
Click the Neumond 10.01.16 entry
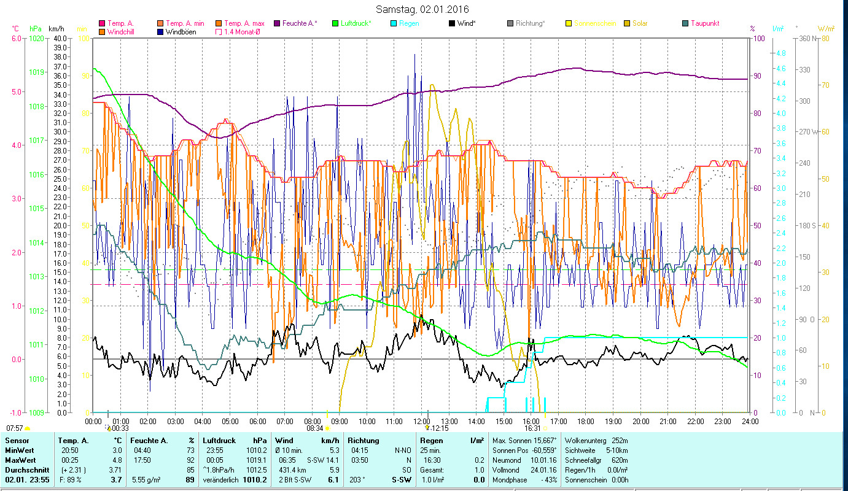point(524,460)
